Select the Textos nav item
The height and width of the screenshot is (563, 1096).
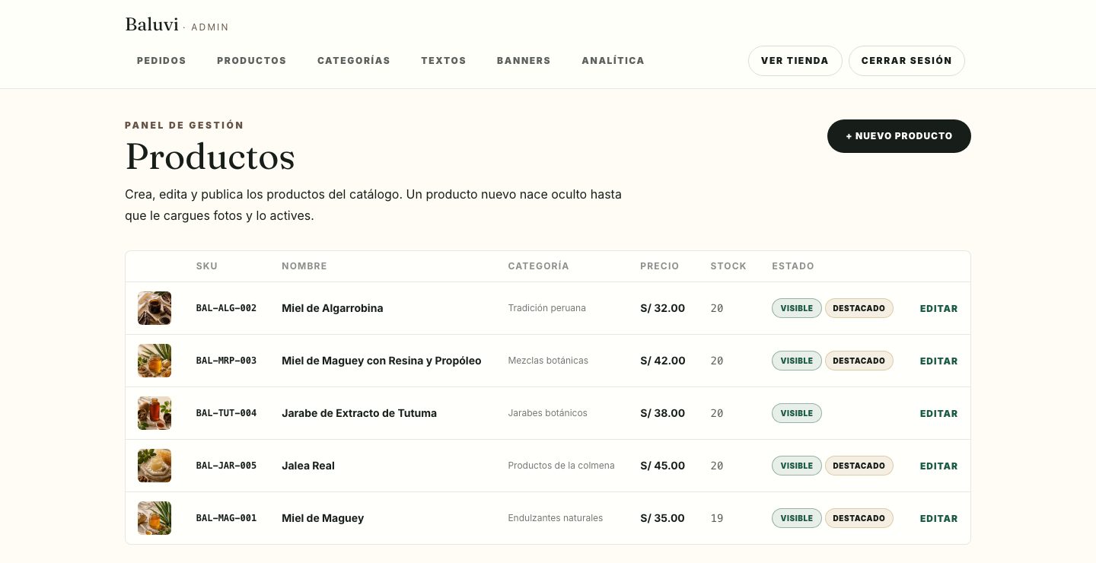click(444, 61)
